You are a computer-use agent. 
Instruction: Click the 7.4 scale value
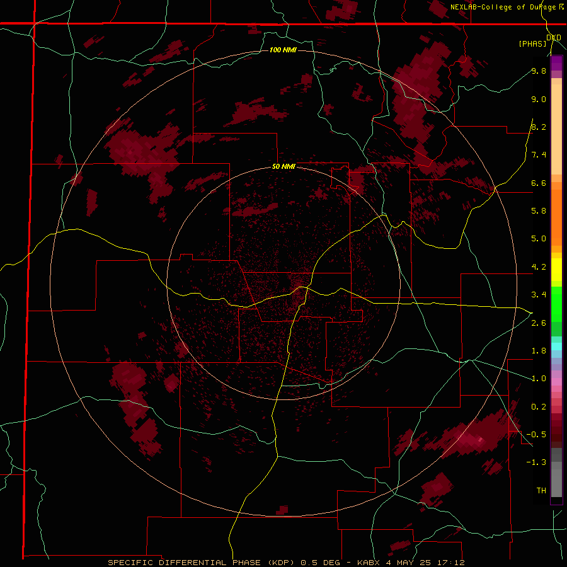click(539, 155)
